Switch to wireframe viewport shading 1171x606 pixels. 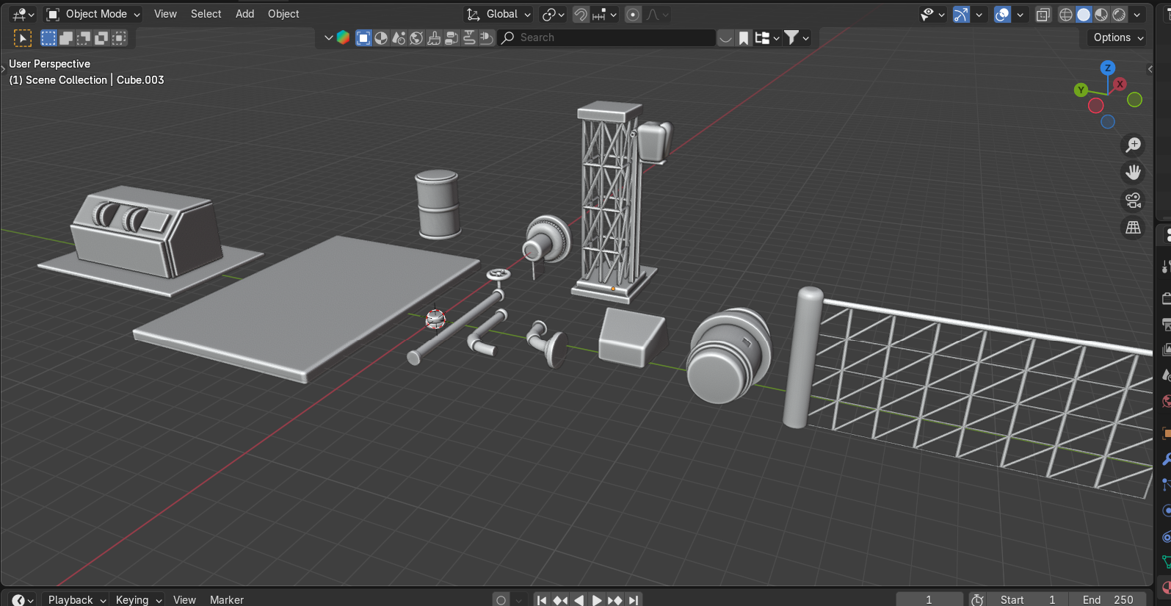pos(1066,14)
